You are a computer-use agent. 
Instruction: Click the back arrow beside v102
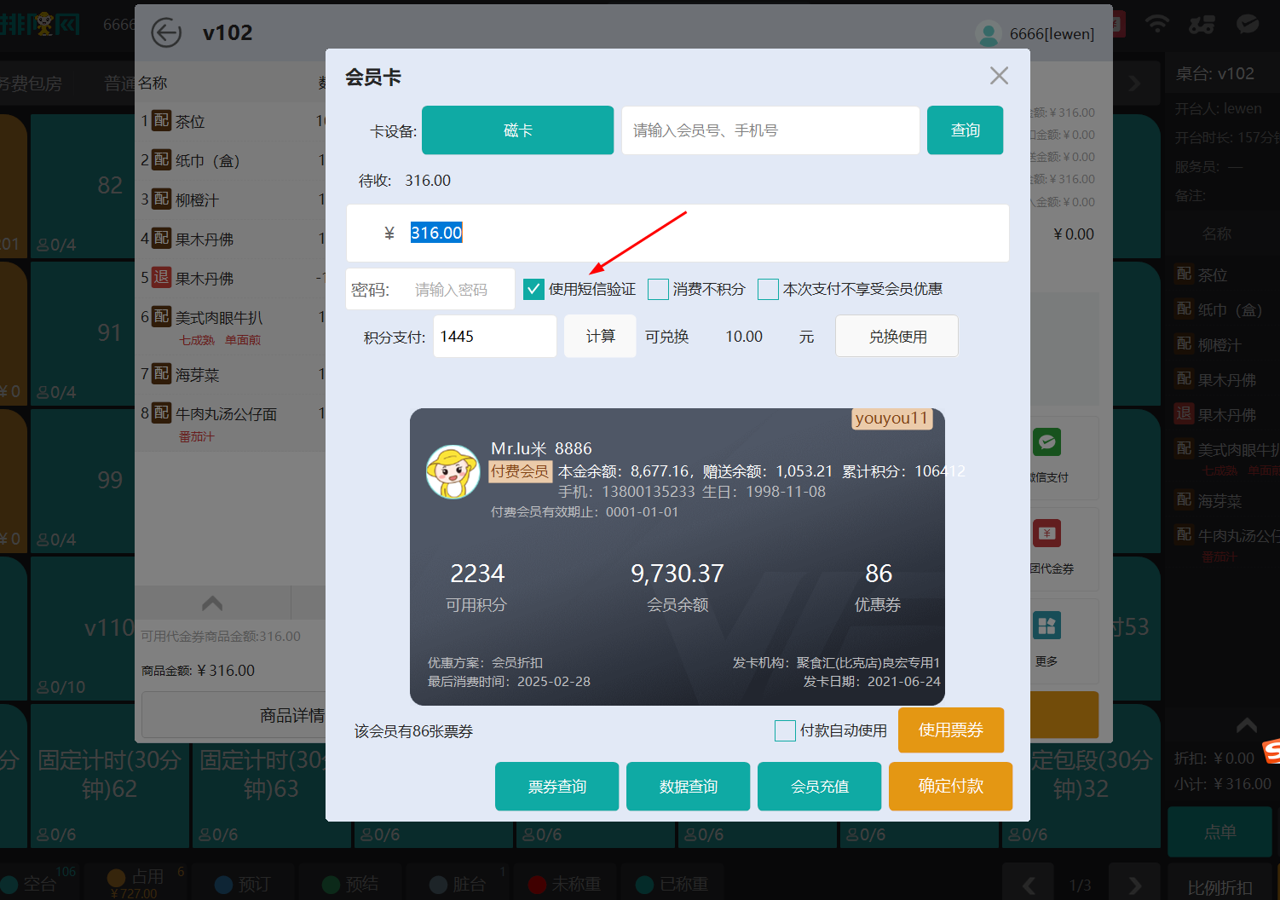(x=166, y=32)
